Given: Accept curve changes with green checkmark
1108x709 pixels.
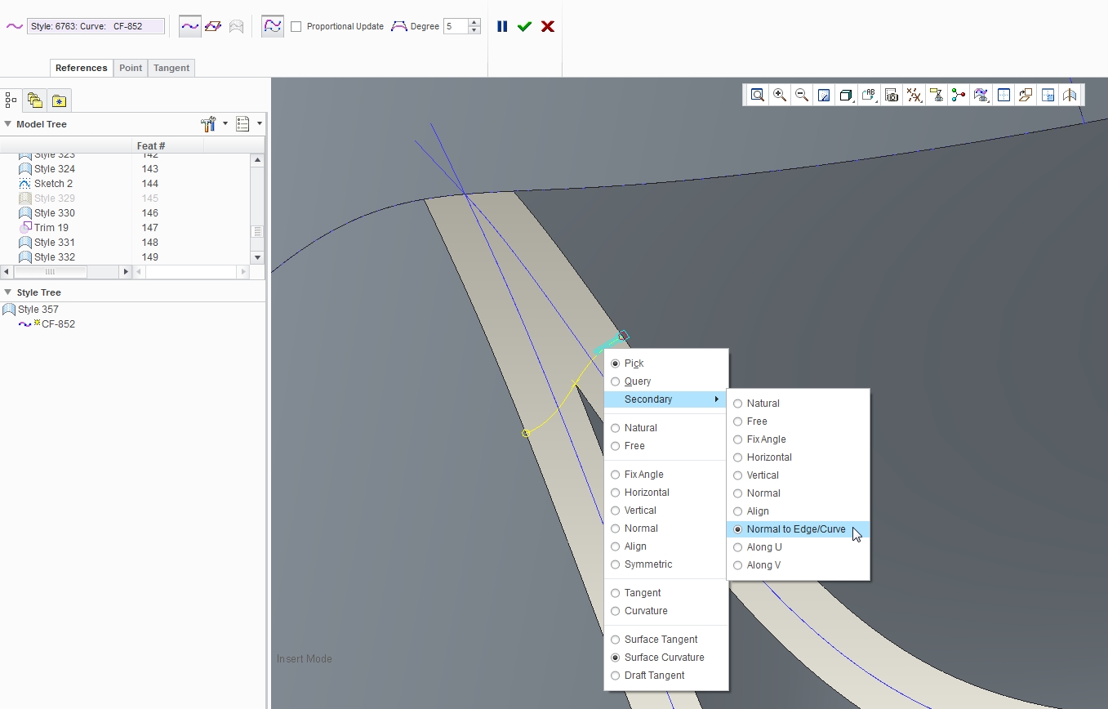Looking at the screenshot, I should [x=524, y=26].
